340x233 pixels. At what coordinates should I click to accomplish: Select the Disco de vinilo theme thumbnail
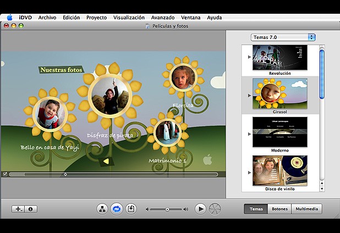pos(280,171)
